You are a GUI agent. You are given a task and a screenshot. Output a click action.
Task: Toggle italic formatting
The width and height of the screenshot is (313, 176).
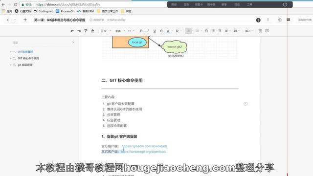pyautogui.click(x=148, y=31)
